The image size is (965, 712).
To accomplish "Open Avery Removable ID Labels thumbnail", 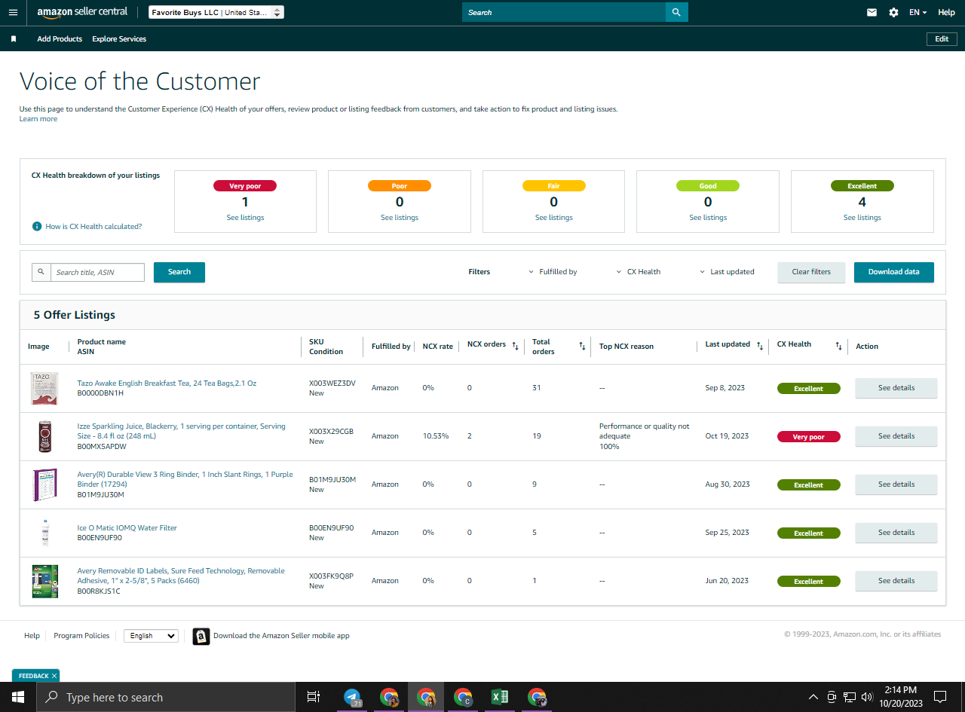I will pyautogui.click(x=44, y=582).
